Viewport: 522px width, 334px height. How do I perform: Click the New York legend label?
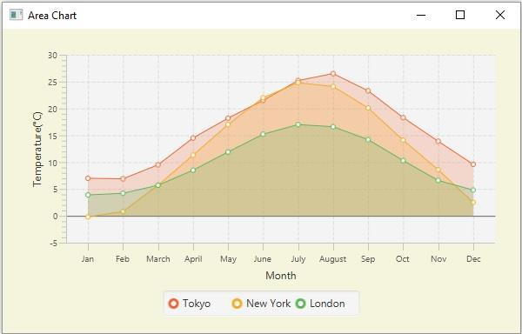[268, 304]
